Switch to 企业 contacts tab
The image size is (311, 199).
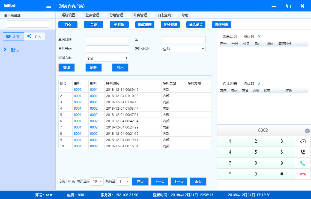click(13, 36)
